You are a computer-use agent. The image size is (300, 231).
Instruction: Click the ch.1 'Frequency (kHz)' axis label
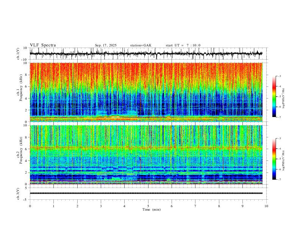pos(21,88)
